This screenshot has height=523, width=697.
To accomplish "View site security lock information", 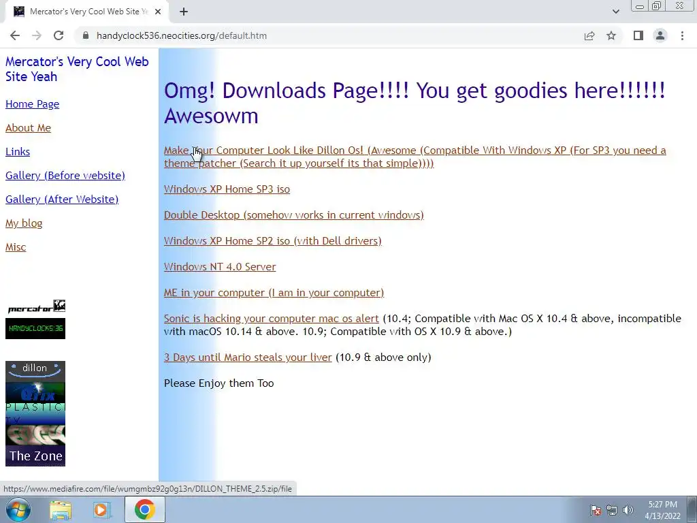I will pyautogui.click(x=86, y=35).
